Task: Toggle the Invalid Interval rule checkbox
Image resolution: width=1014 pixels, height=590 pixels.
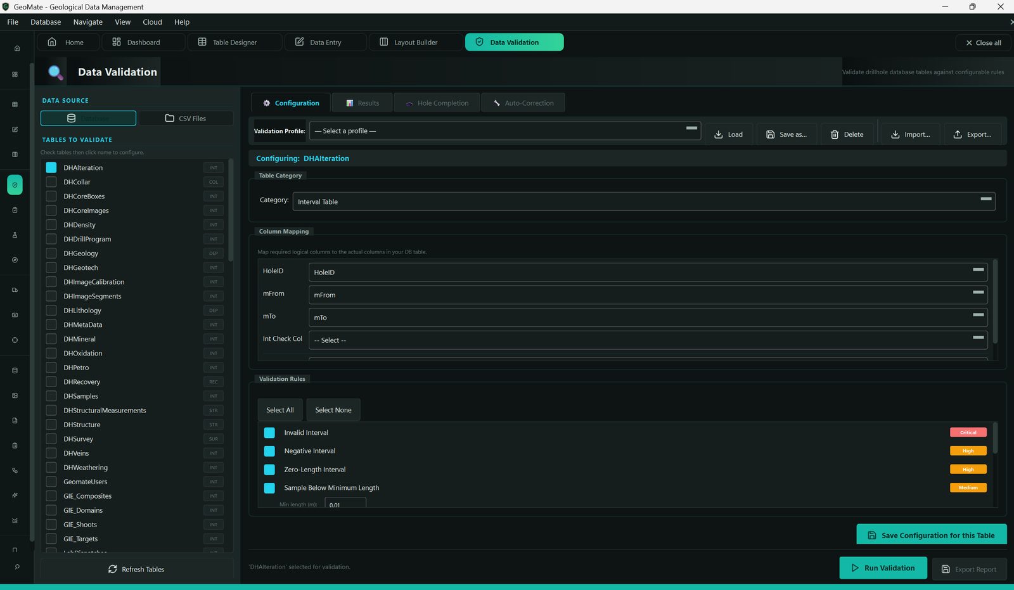Action: pyautogui.click(x=269, y=433)
